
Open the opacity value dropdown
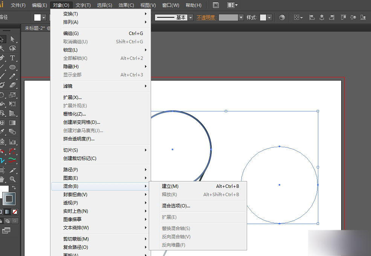241,18
